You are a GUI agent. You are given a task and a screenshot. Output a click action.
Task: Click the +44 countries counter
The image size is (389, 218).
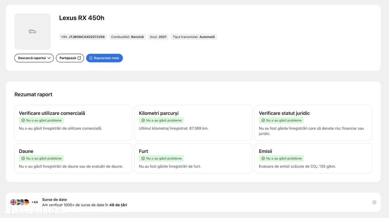(x=35, y=202)
